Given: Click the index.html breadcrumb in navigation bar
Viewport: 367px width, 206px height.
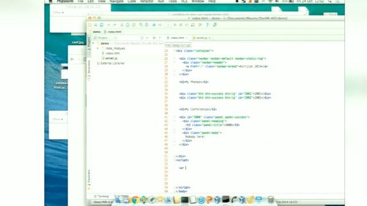Looking at the screenshot, I should (x=113, y=32).
